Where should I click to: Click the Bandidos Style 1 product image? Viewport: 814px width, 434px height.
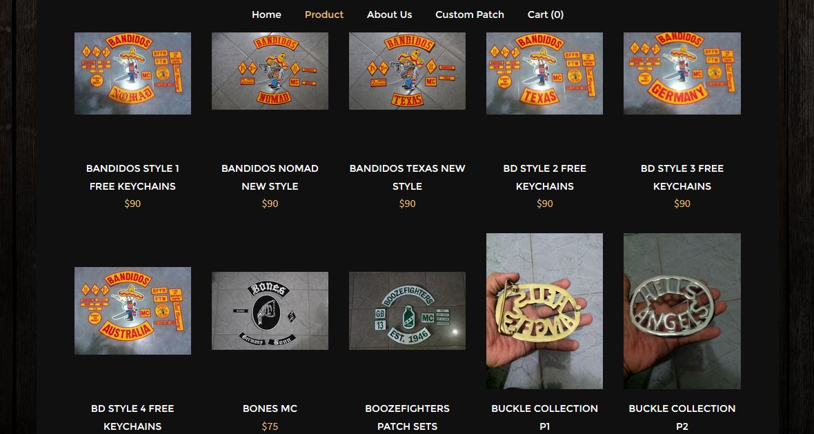pos(132,73)
